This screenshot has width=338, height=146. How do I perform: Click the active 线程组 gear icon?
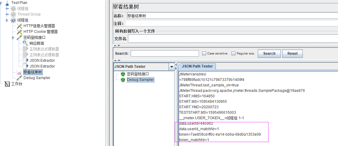[x=13, y=20]
